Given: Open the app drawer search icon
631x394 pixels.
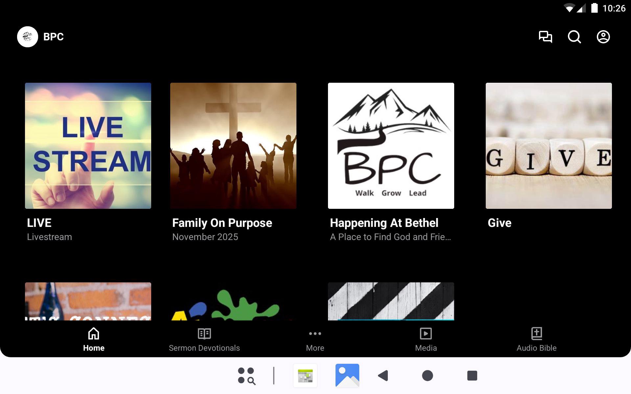Looking at the screenshot, I should click(246, 376).
